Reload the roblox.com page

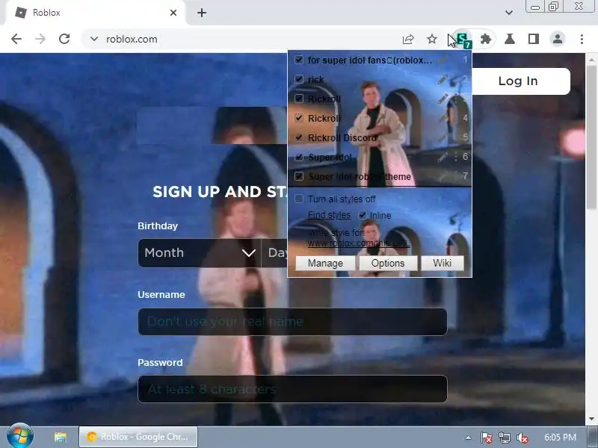coord(64,39)
